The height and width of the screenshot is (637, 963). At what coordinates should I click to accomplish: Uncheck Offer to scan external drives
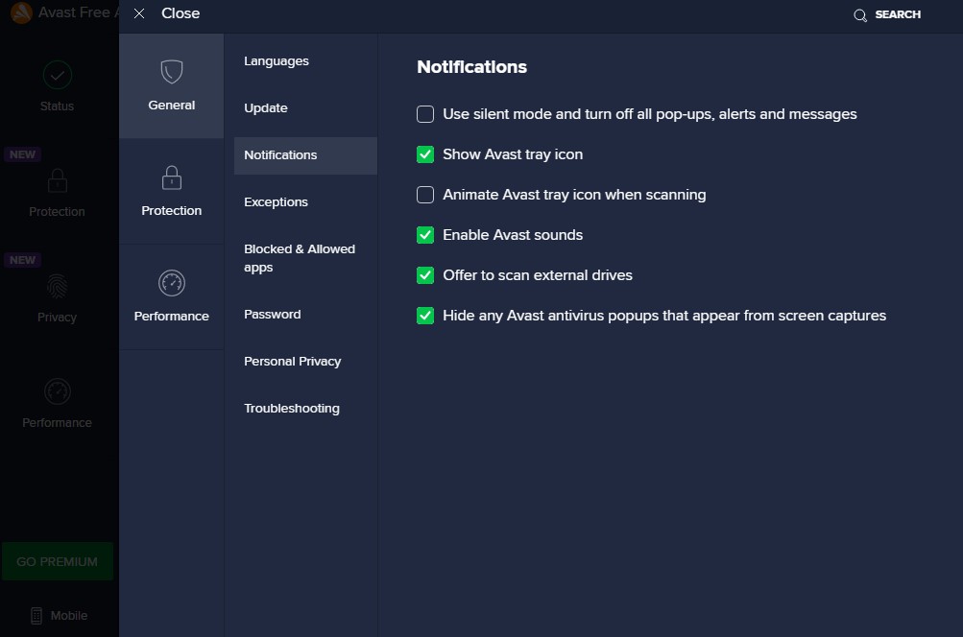point(425,275)
